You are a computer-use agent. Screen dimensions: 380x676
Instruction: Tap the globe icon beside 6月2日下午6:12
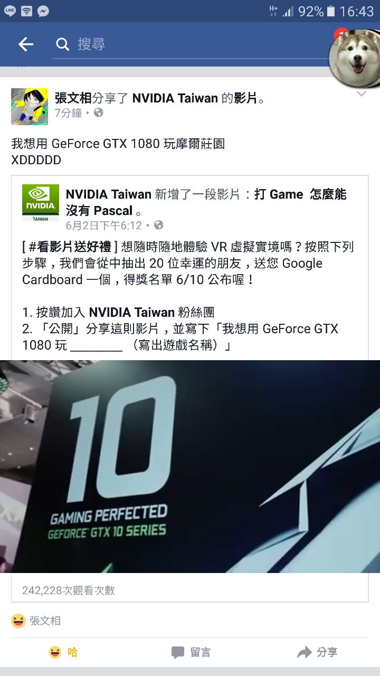[x=158, y=225]
